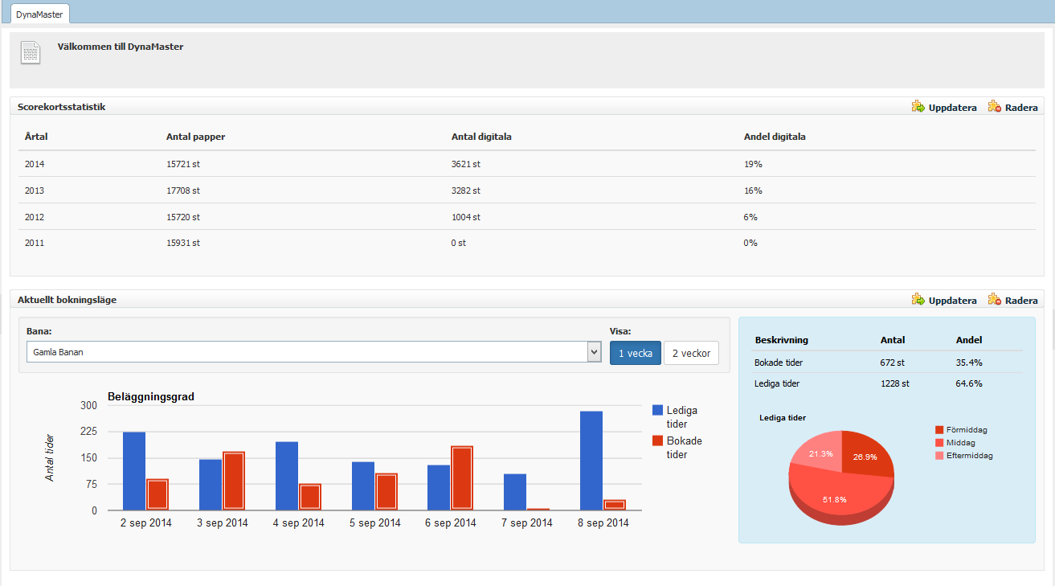
Task: Click the 672 st booked count
Action: 893,363
